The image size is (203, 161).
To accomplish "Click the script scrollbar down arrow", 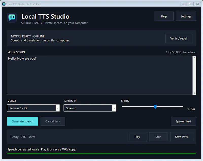I will (194, 93).
